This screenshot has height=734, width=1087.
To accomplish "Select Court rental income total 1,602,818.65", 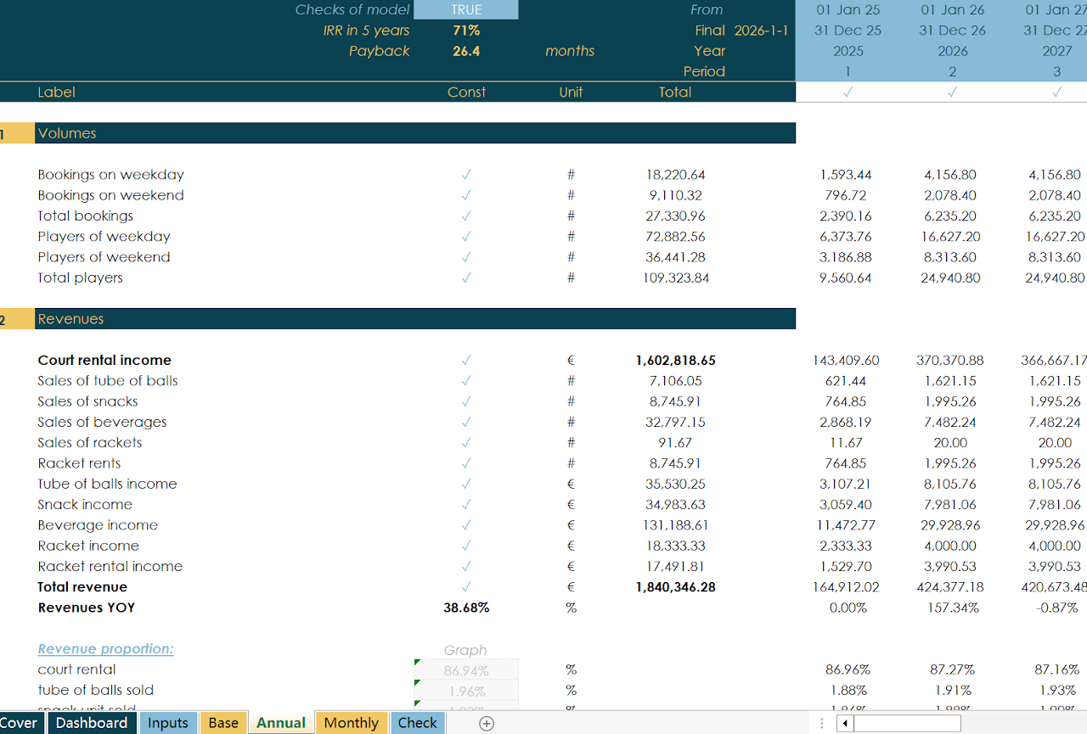I will point(675,361).
